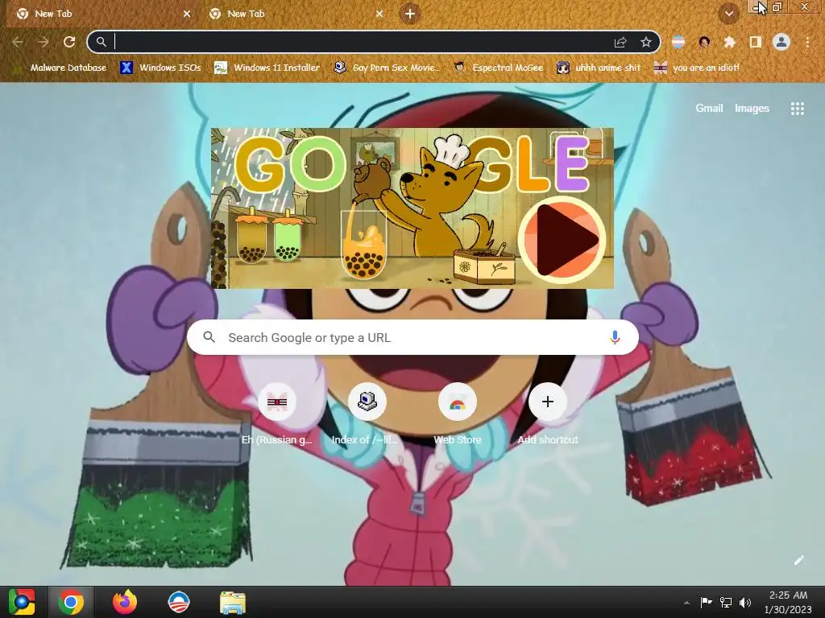This screenshot has width=825, height=618.
Task: Open Action Center flag icon
Action: (x=706, y=602)
